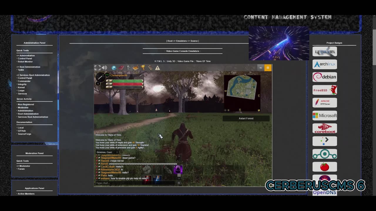Image resolution: width=376 pixels, height=211 pixels.
Task: Click the FreeBSD project badge
Action: point(325,90)
